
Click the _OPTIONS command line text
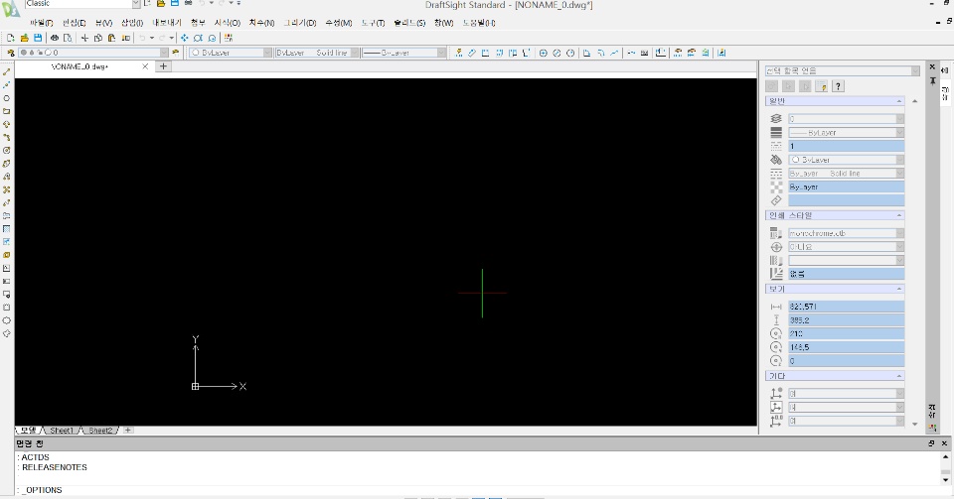point(42,490)
